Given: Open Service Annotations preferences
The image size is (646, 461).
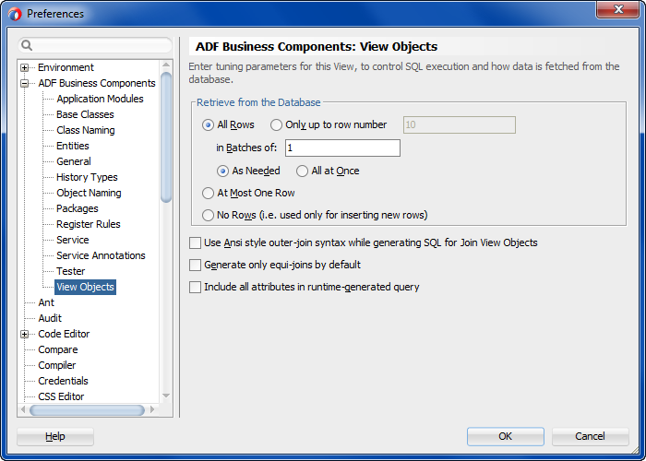Looking at the screenshot, I should [101, 255].
